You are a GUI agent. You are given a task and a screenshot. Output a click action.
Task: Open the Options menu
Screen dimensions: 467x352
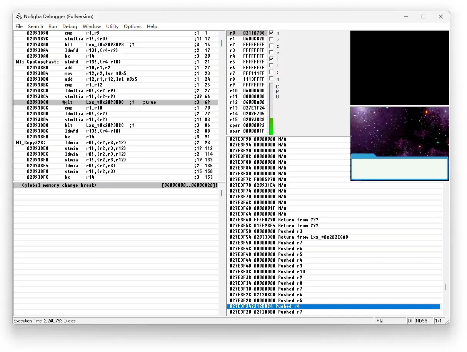click(x=132, y=27)
